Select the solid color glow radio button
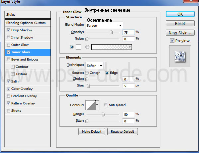 (x=72, y=47)
